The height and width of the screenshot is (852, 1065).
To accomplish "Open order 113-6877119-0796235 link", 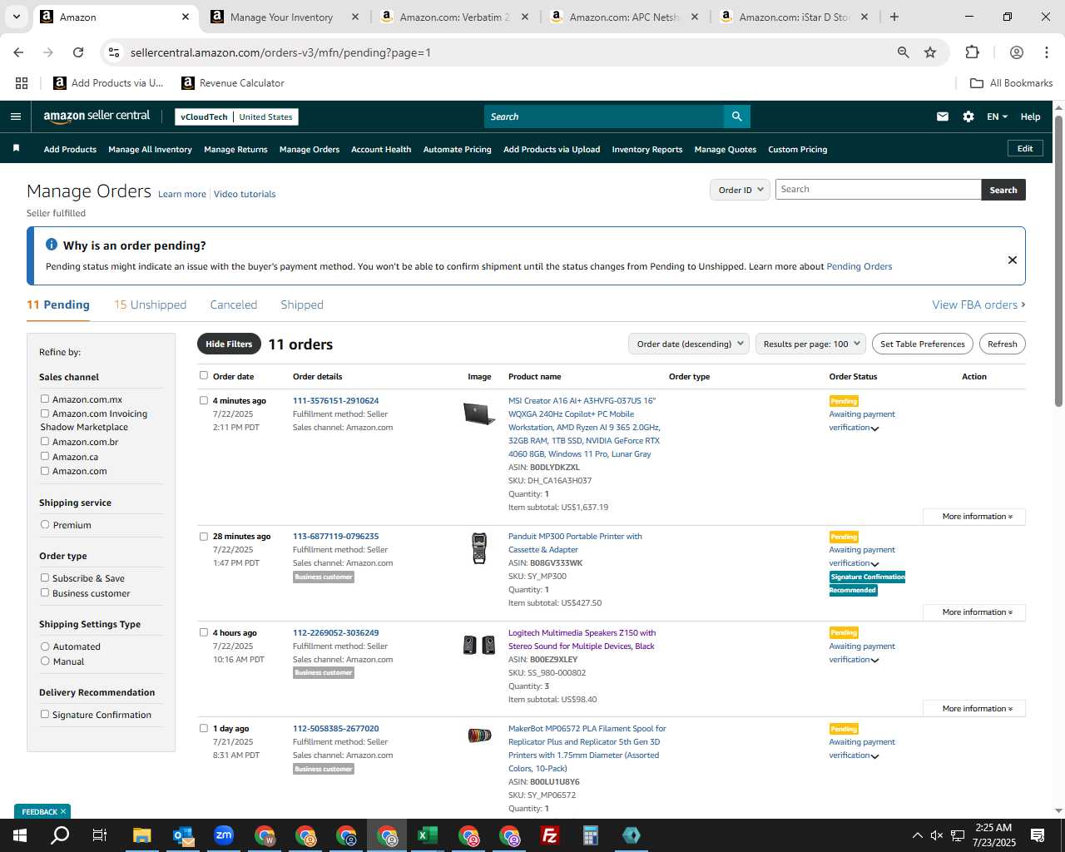I will pyautogui.click(x=335, y=537).
